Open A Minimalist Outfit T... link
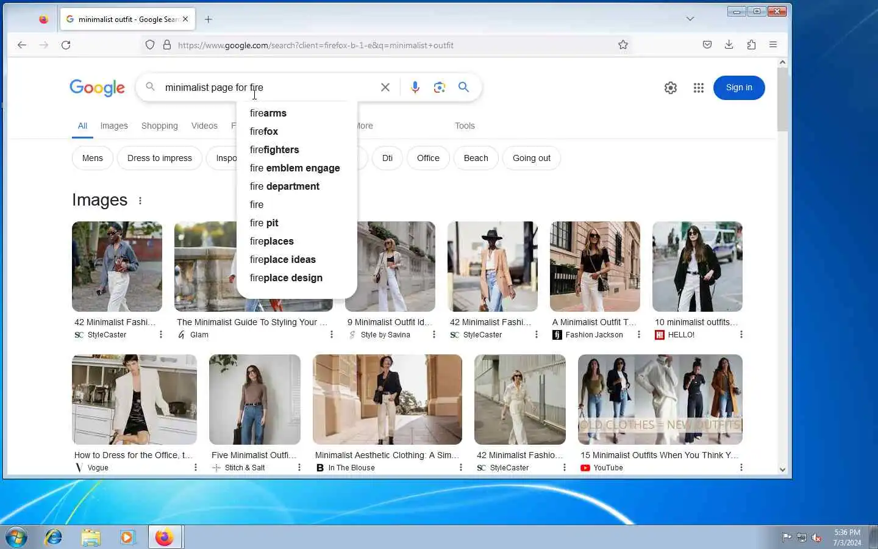 [x=594, y=322]
